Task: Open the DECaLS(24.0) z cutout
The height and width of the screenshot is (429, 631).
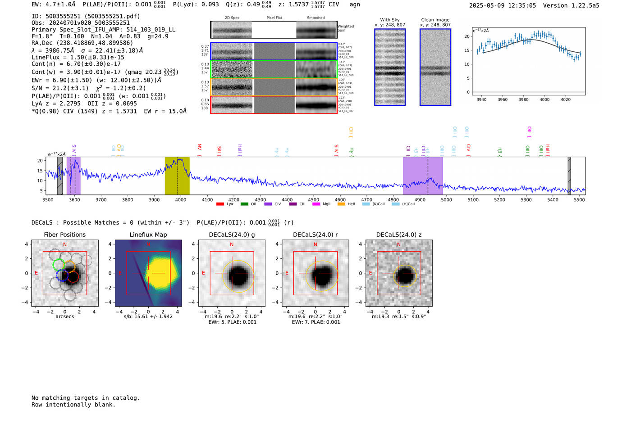Action: (399, 273)
